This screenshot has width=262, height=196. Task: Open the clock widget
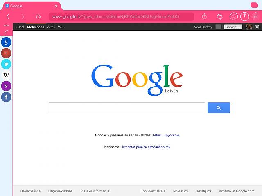coord(245,16)
